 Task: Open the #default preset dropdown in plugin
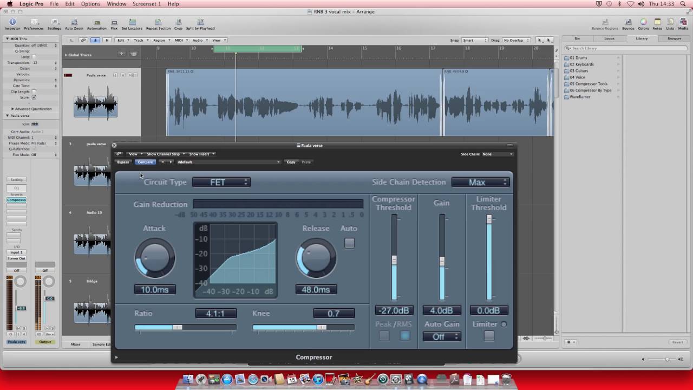[228, 162]
